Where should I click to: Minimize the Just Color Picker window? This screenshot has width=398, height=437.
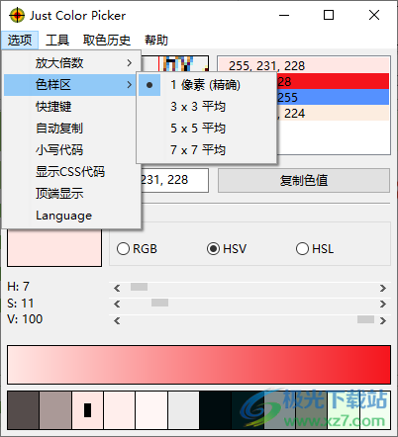coord(284,15)
